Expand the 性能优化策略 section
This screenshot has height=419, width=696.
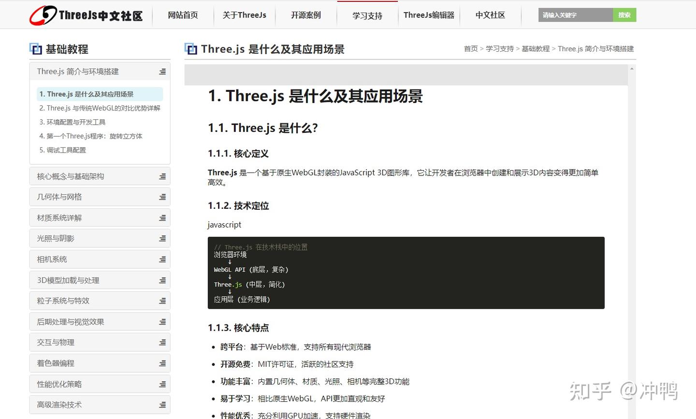coord(100,384)
